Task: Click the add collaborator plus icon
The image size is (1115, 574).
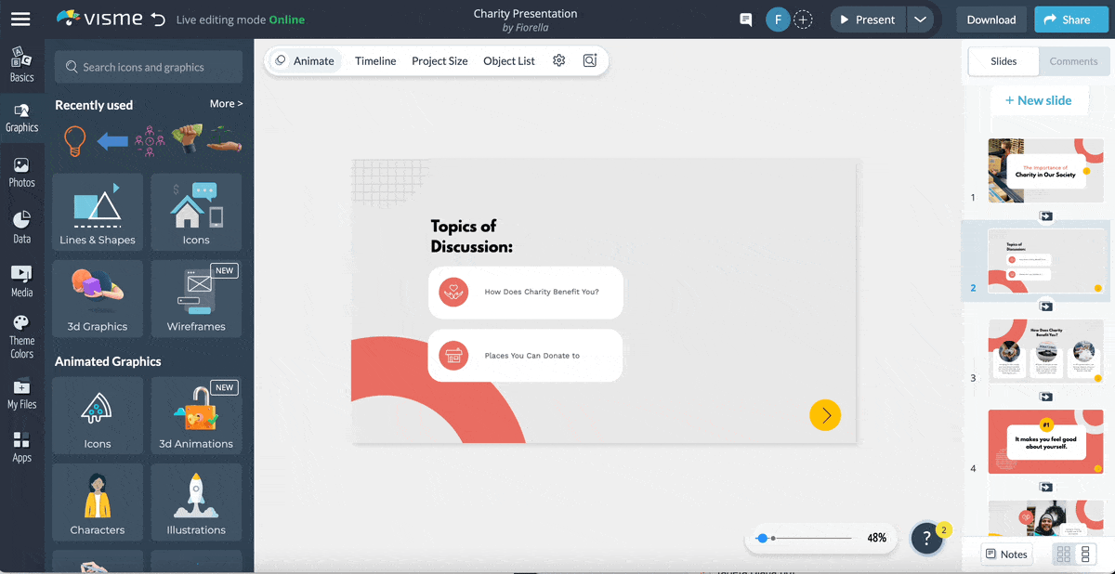Action: point(804,20)
